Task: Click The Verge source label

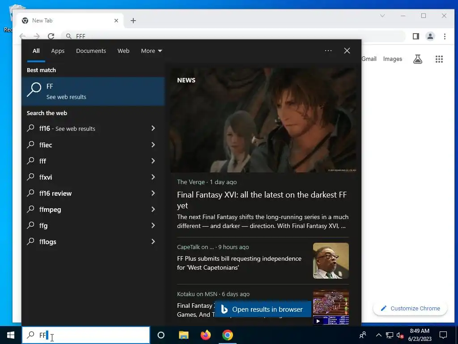Action: tap(191, 182)
